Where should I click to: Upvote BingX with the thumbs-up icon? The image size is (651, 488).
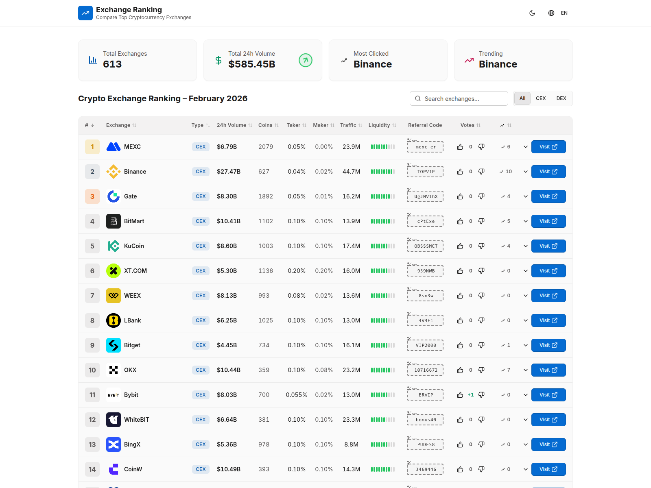pyautogui.click(x=460, y=444)
